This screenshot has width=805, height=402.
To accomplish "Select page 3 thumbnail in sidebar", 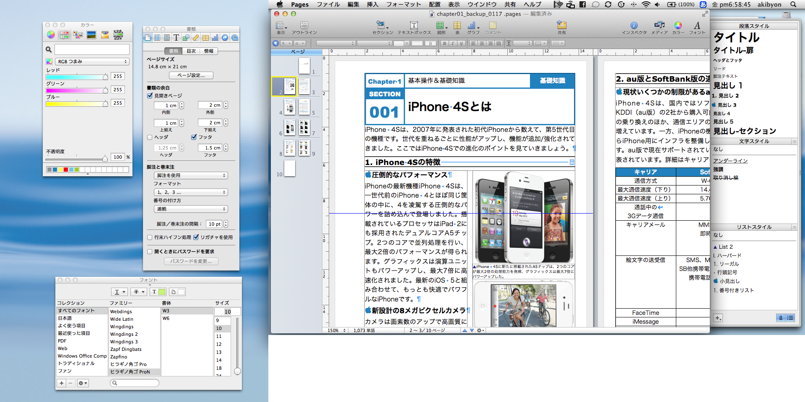I will tap(304, 86).
